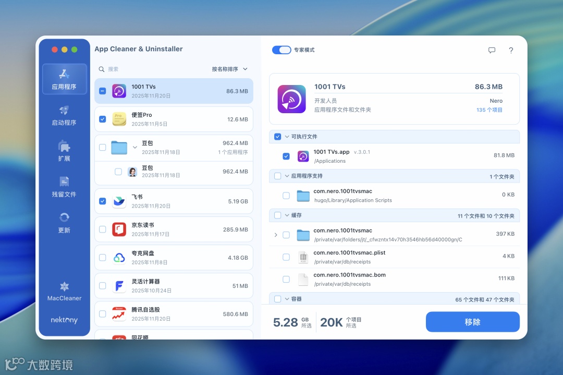
Task: Click the 腾讯自选股 chart app icon
Action: coord(119,314)
